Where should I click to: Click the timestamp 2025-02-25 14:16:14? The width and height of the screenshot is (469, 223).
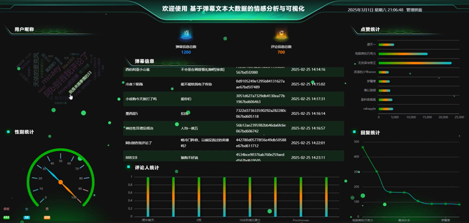tap(308, 114)
